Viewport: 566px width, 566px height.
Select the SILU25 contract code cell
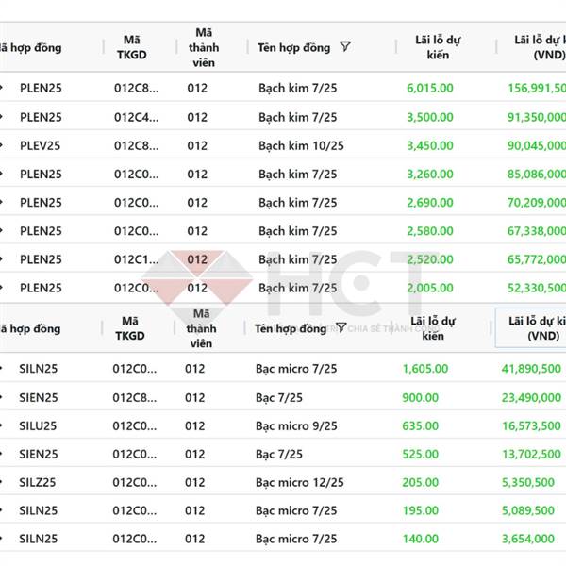[x=38, y=426]
